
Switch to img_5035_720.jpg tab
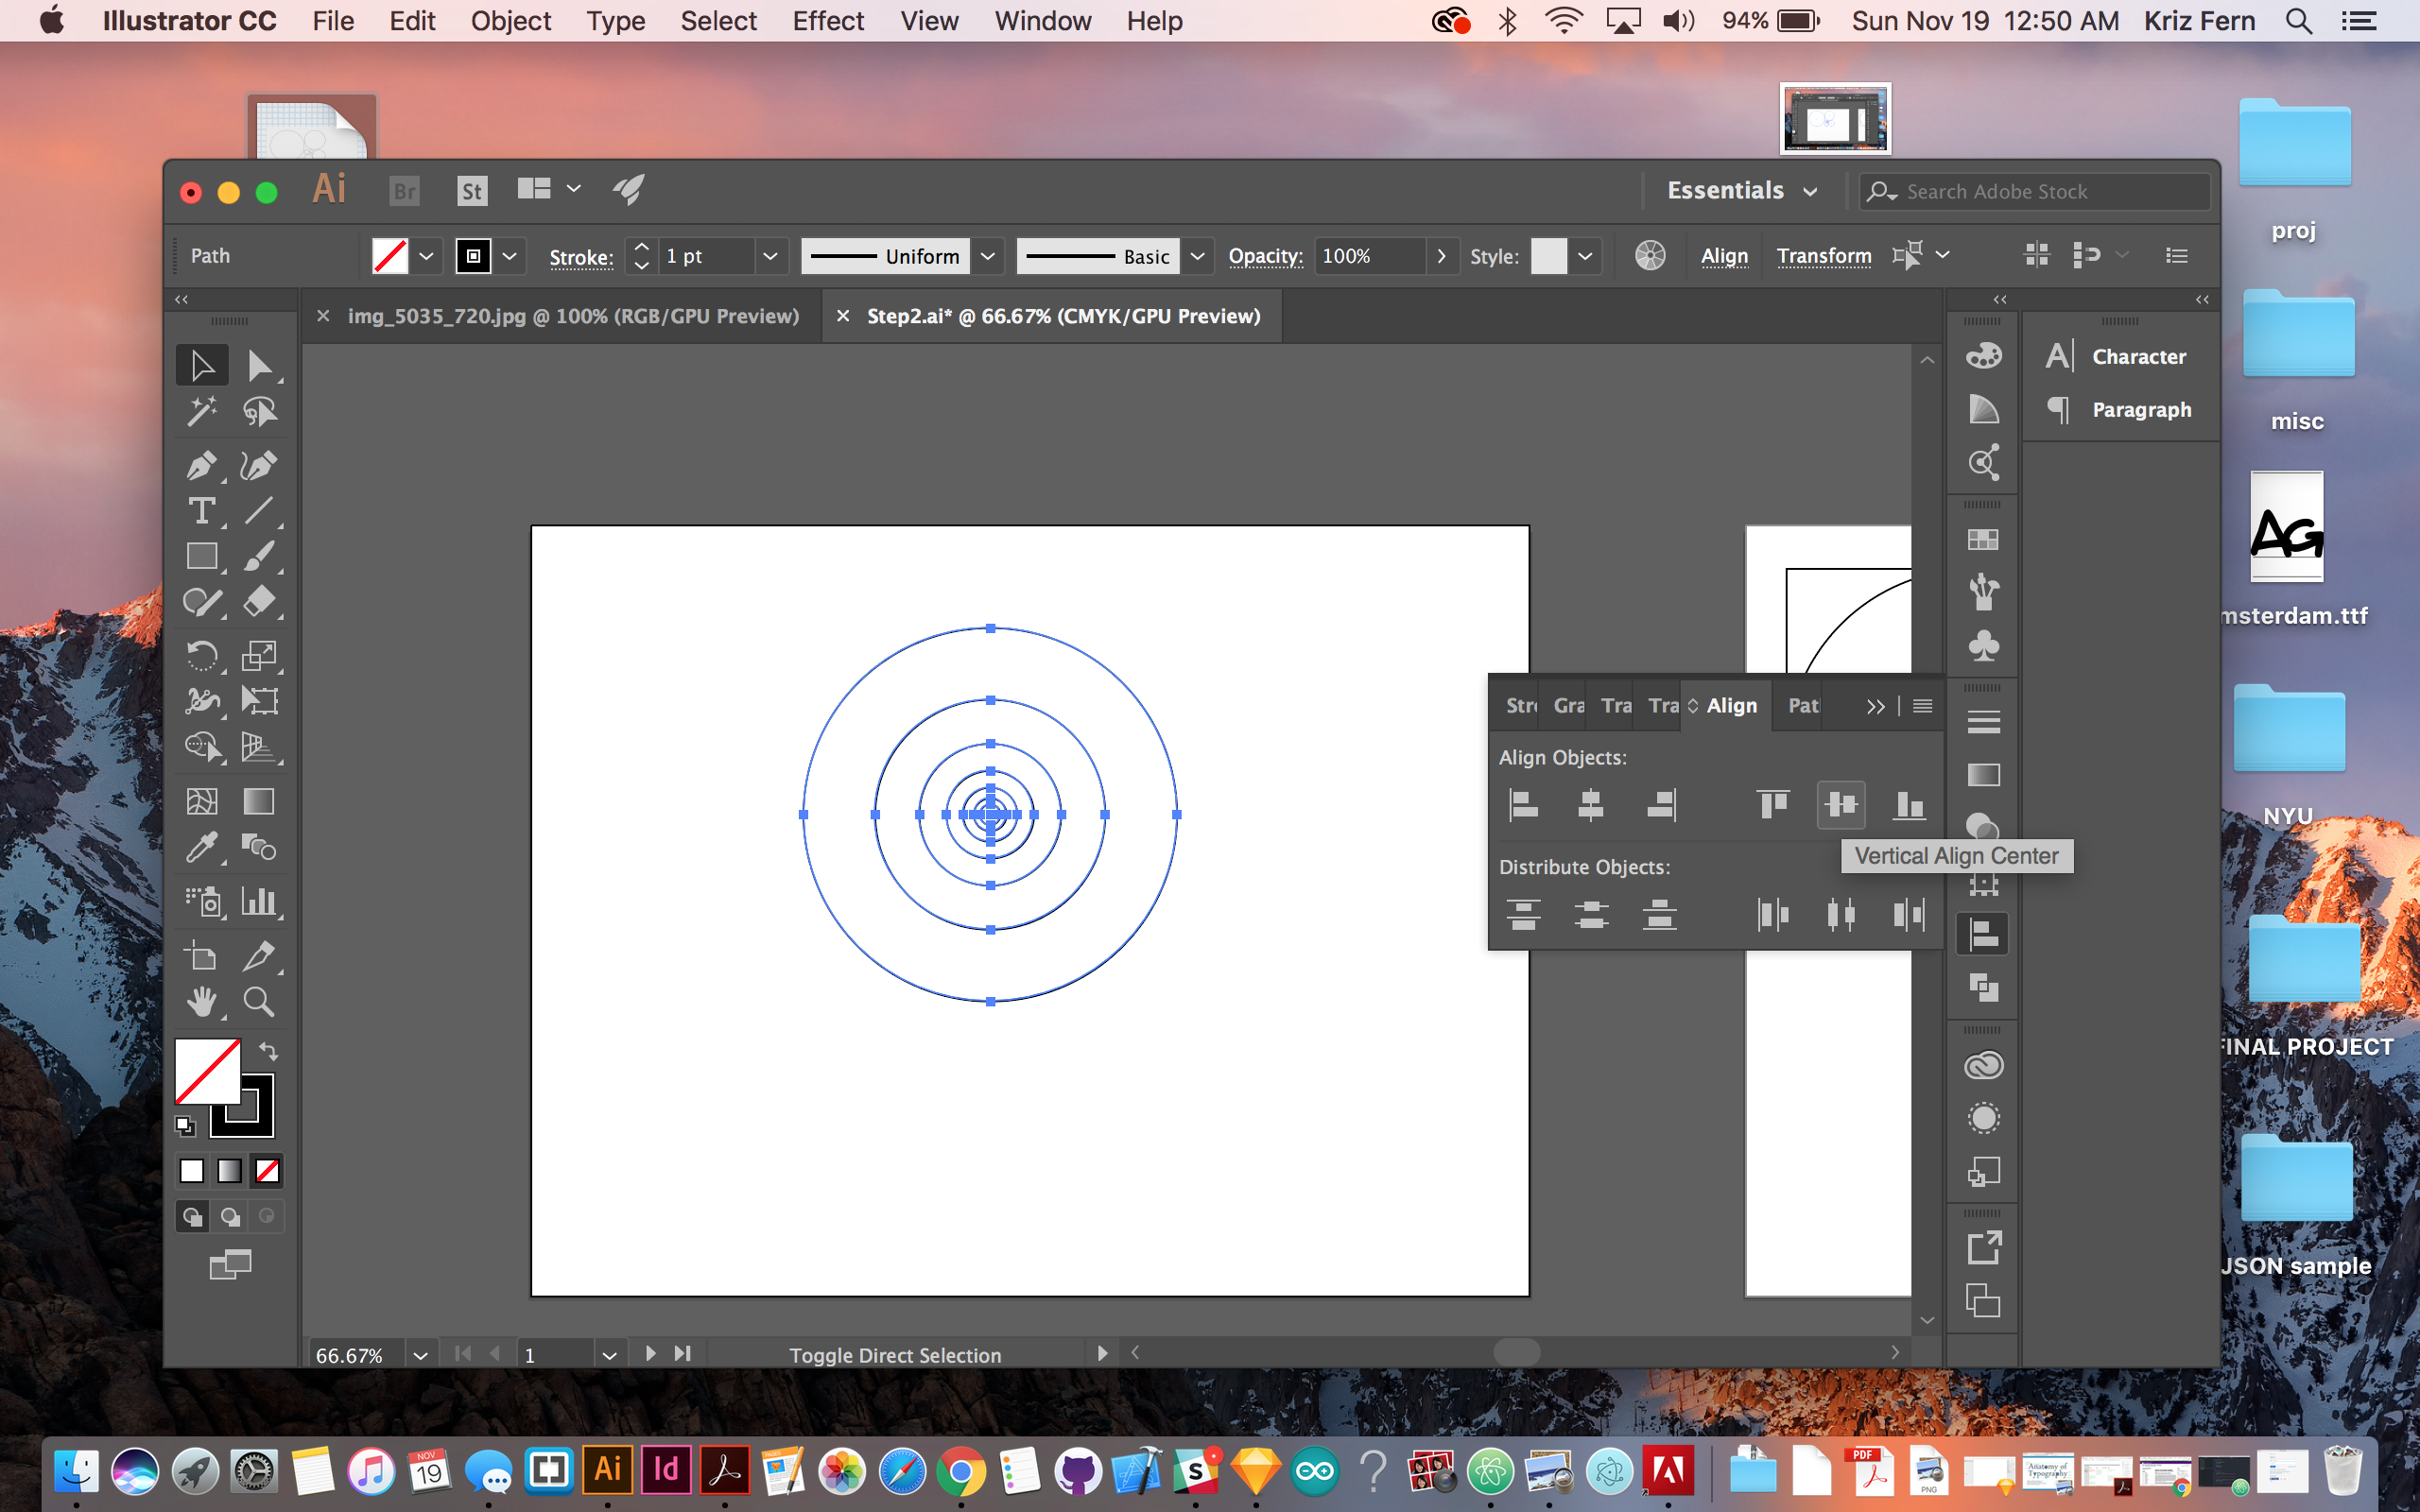point(573,316)
